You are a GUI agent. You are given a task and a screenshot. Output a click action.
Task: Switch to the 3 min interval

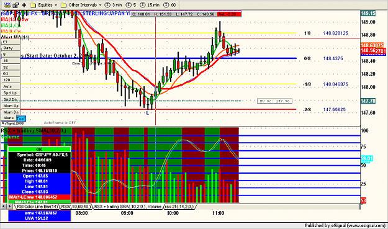(x=114, y=5)
